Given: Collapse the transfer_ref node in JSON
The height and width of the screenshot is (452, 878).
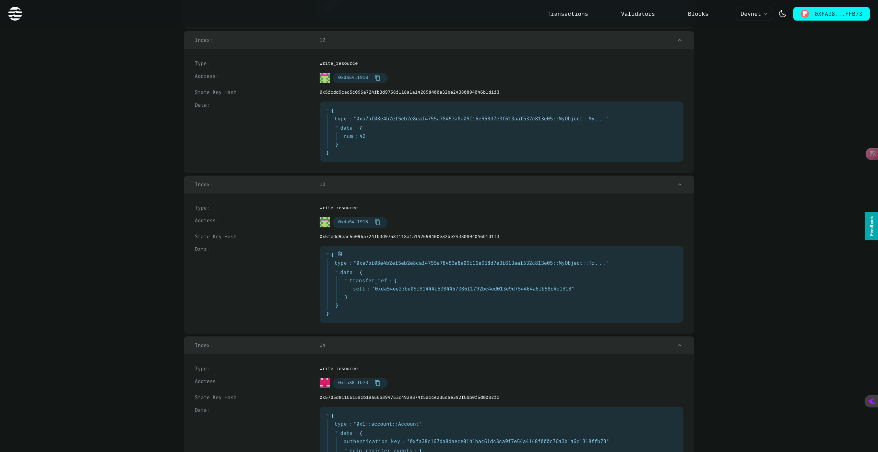Looking at the screenshot, I should pos(346,280).
